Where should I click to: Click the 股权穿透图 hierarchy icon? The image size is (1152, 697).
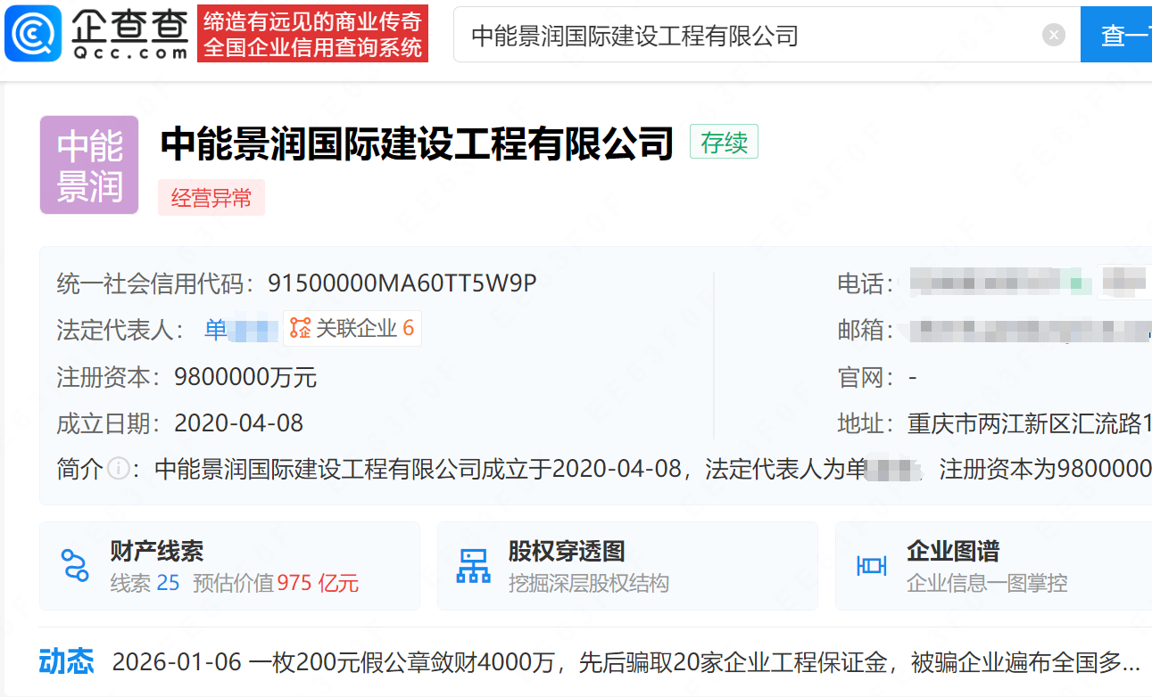coord(473,566)
